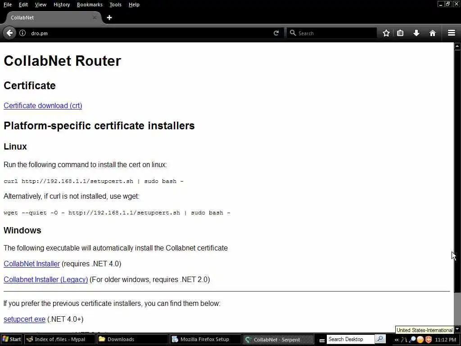Viewport: 461px width, 346px height.
Task: Open the hamburger menu icon
Action: click(452, 33)
